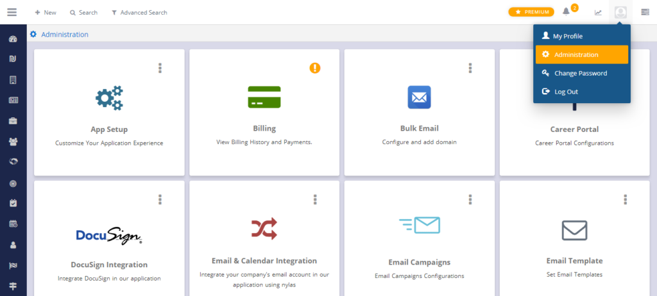Open the dashboard gauge icon in sidebar

click(13, 39)
